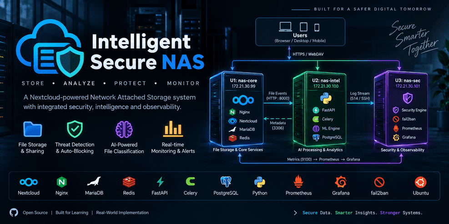Select the 172.21.30.101 IP address
This screenshot has height=224, width=449.
pos(407,86)
